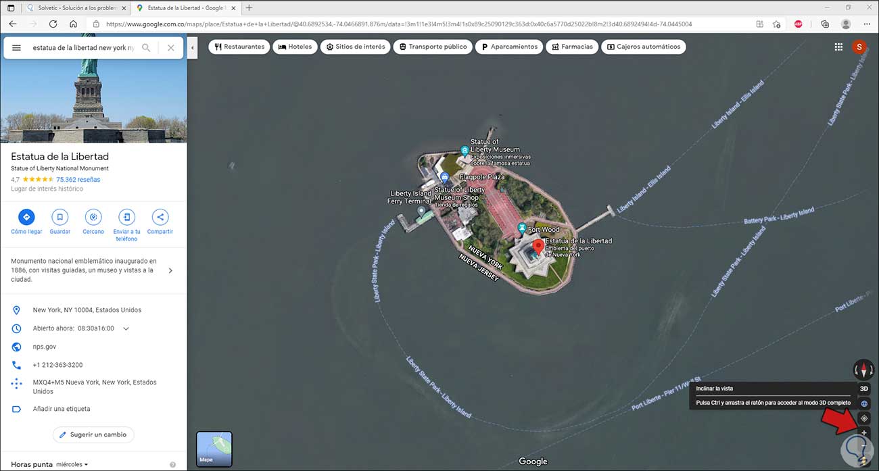Collapse the side panel arrow
Image resolution: width=879 pixels, height=471 pixels.
click(x=193, y=48)
